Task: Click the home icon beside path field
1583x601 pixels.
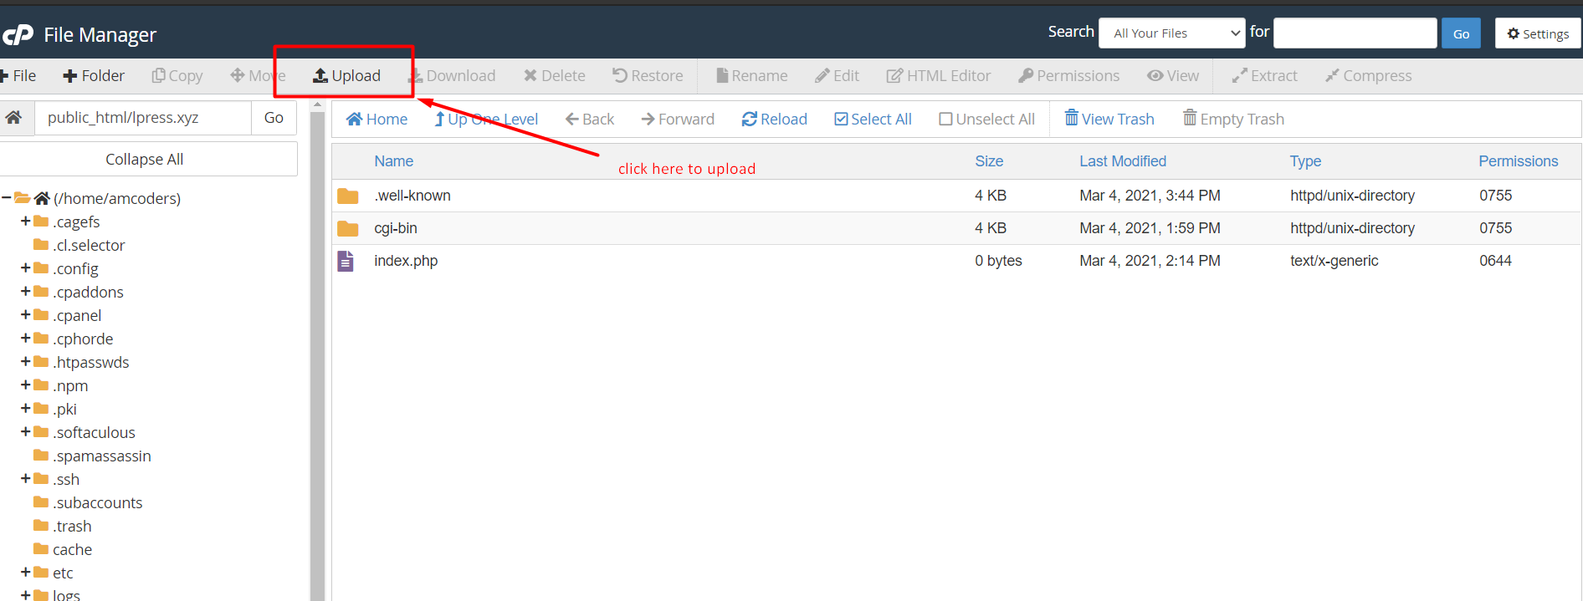Action: pyautogui.click(x=14, y=118)
